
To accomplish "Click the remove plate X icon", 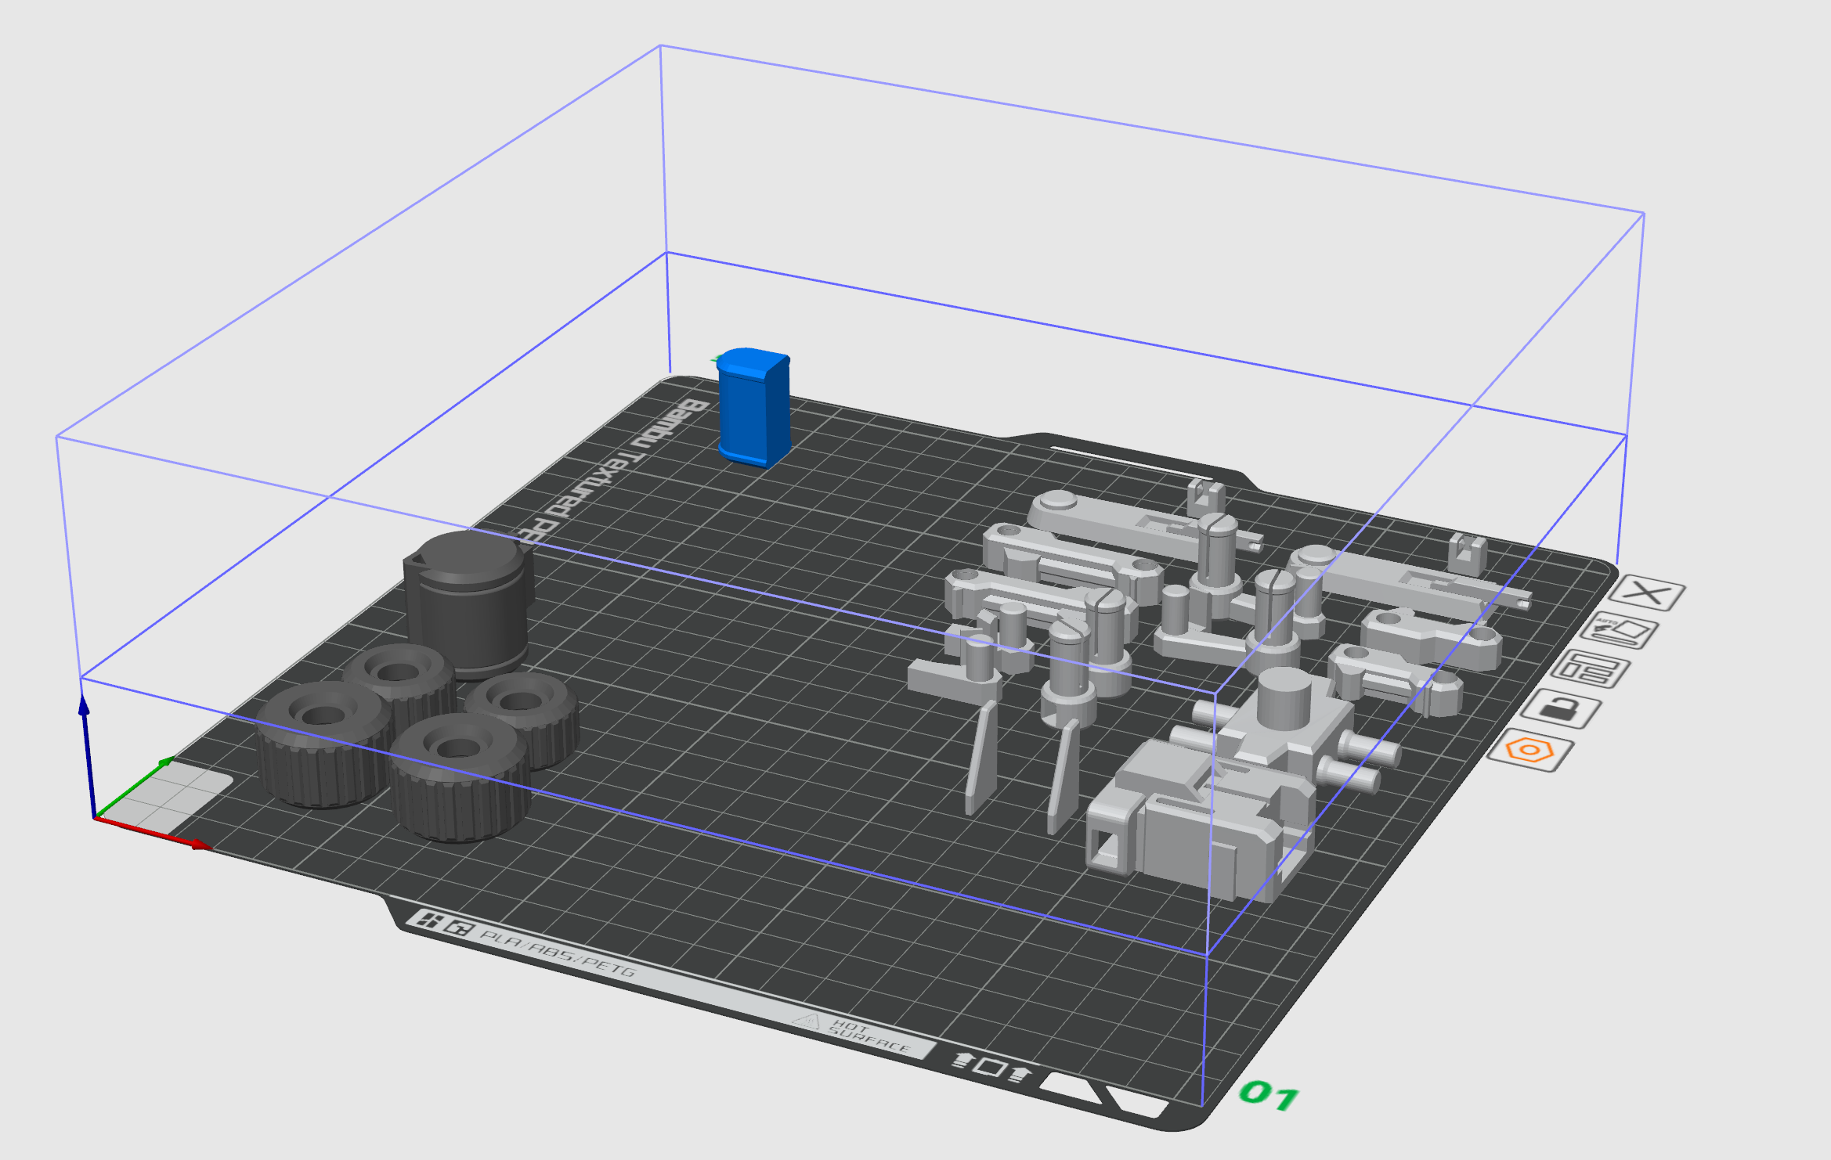I will click(x=1647, y=593).
